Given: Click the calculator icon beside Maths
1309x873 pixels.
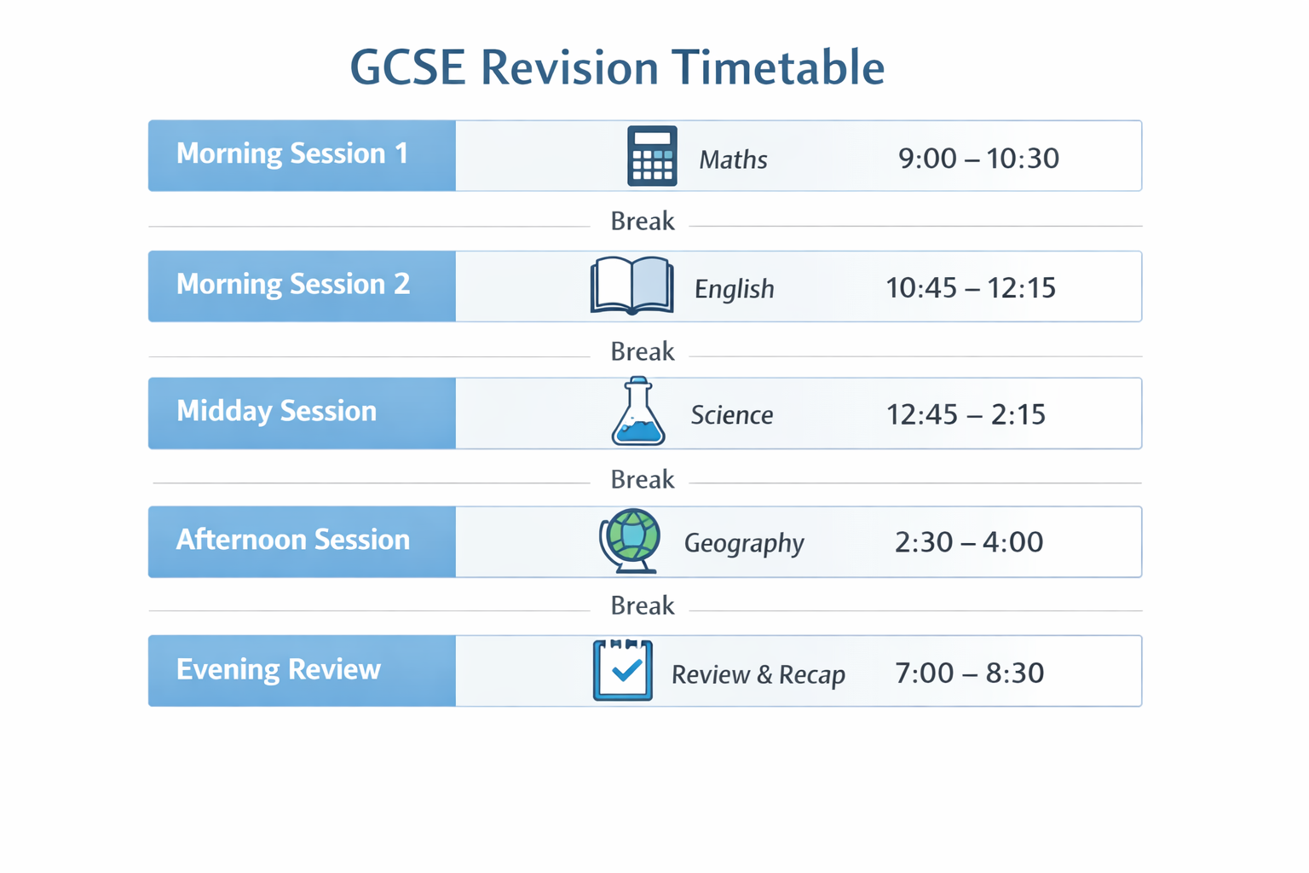Looking at the screenshot, I should pos(652,156).
